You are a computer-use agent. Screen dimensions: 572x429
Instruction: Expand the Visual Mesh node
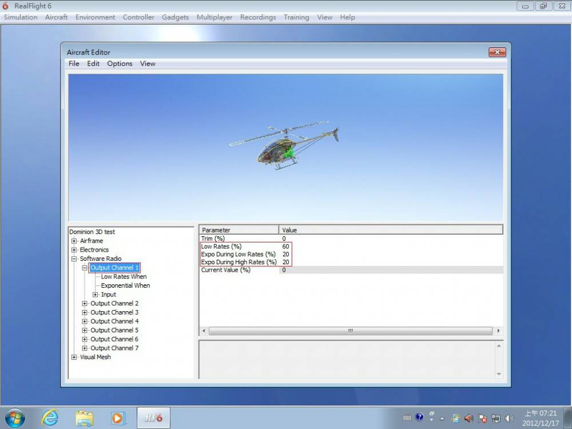point(74,357)
